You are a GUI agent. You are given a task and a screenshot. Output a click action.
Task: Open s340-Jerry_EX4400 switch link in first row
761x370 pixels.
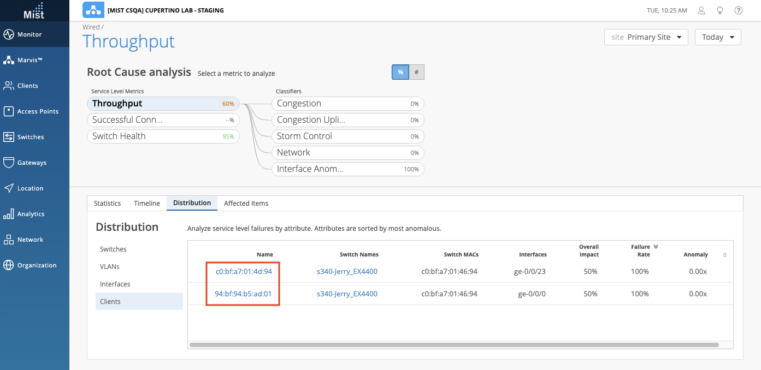point(347,271)
